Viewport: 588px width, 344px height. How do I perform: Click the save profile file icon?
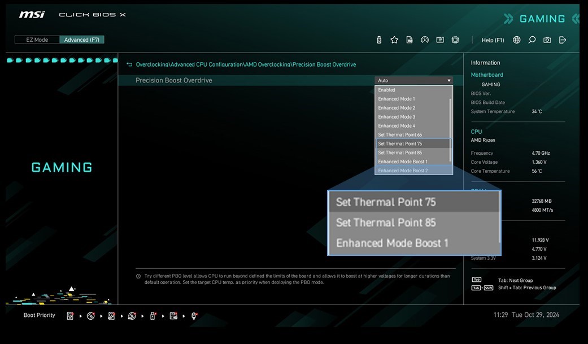click(410, 40)
